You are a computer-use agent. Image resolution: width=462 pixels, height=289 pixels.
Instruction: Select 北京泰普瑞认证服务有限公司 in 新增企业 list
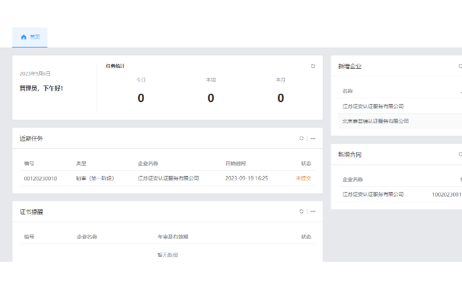pos(375,121)
